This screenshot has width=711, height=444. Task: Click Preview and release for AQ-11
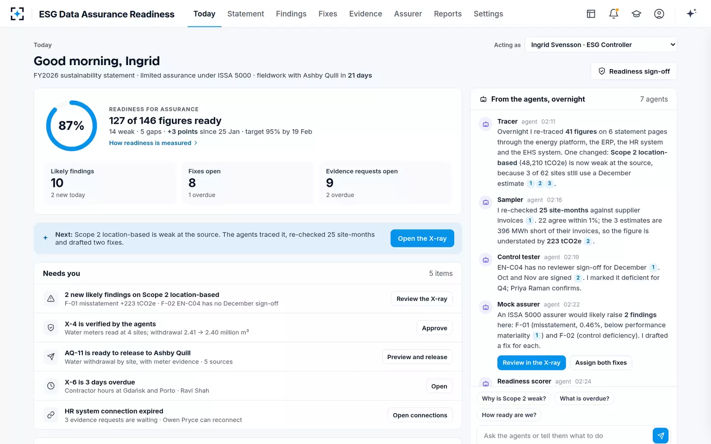[417, 357]
